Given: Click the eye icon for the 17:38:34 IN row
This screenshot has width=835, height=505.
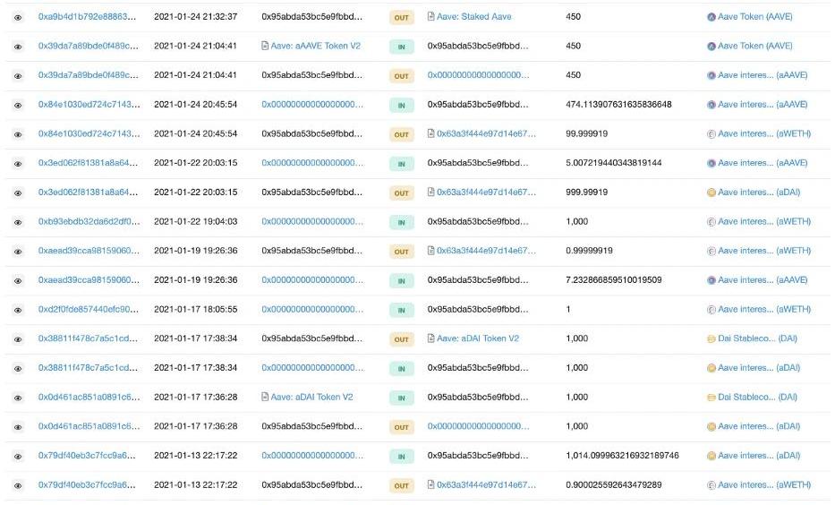Looking at the screenshot, I should [x=18, y=369].
